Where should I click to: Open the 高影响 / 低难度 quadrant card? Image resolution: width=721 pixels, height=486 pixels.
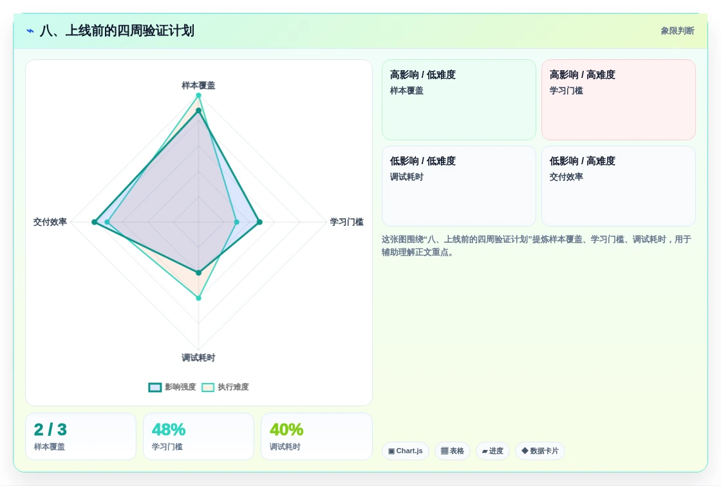(x=459, y=100)
